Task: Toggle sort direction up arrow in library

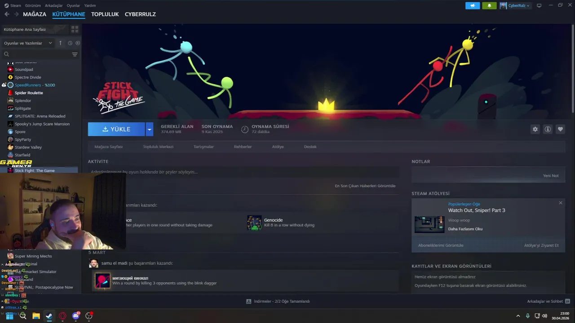Action: point(61,43)
